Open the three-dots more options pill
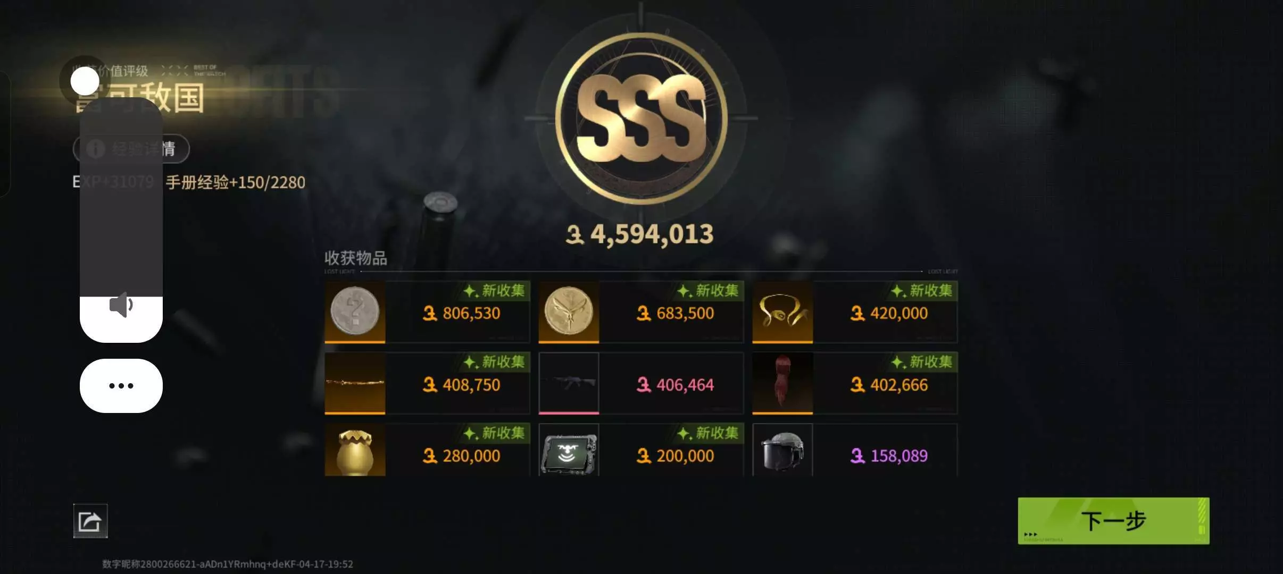Image resolution: width=1283 pixels, height=574 pixels. (x=121, y=386)
